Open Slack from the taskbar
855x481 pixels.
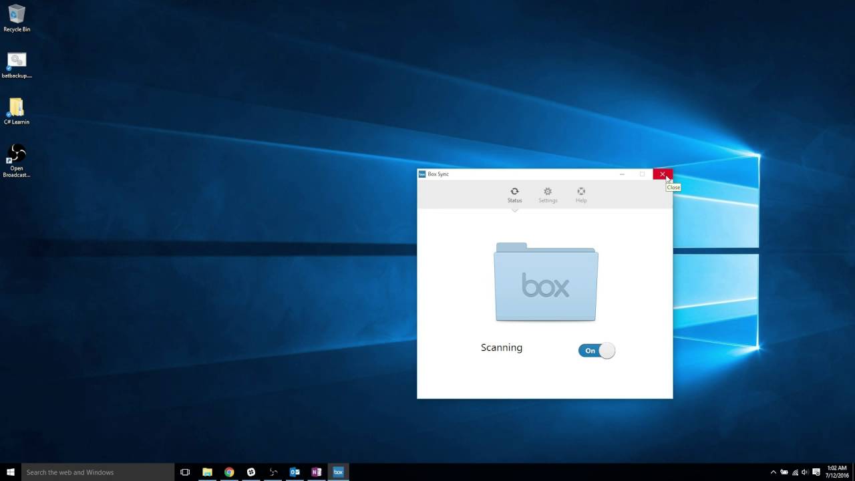[x=251, y=472]
